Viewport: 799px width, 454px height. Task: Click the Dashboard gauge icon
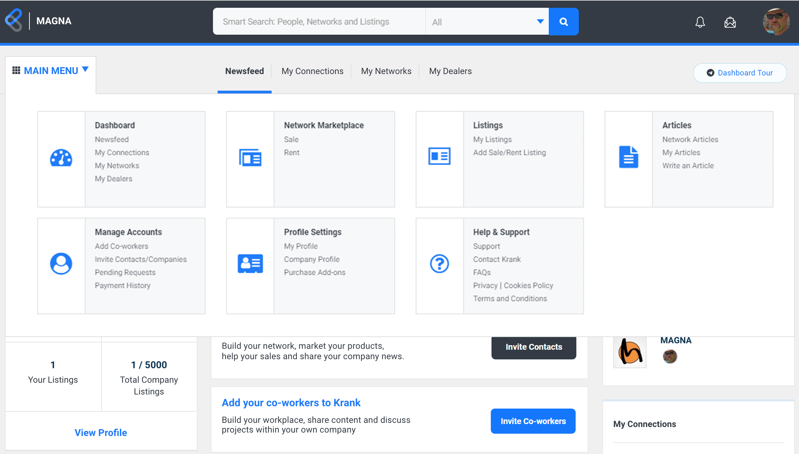61,158
